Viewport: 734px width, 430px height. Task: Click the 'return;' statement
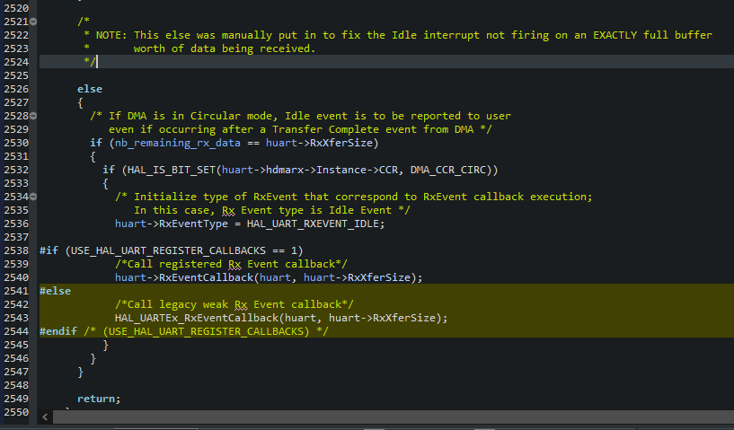99,399
